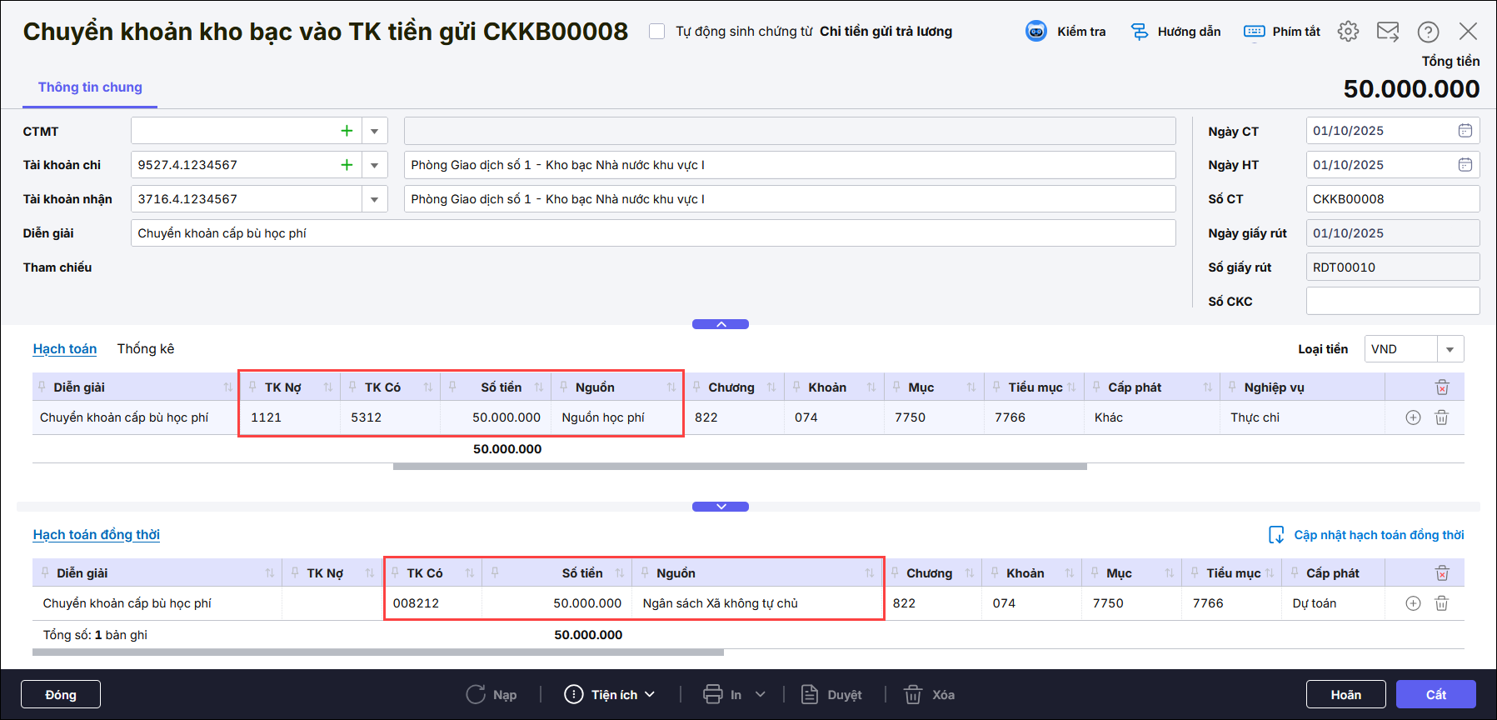Save with the Cất button
1497x720 pixels.
[x=1436, y=694]
